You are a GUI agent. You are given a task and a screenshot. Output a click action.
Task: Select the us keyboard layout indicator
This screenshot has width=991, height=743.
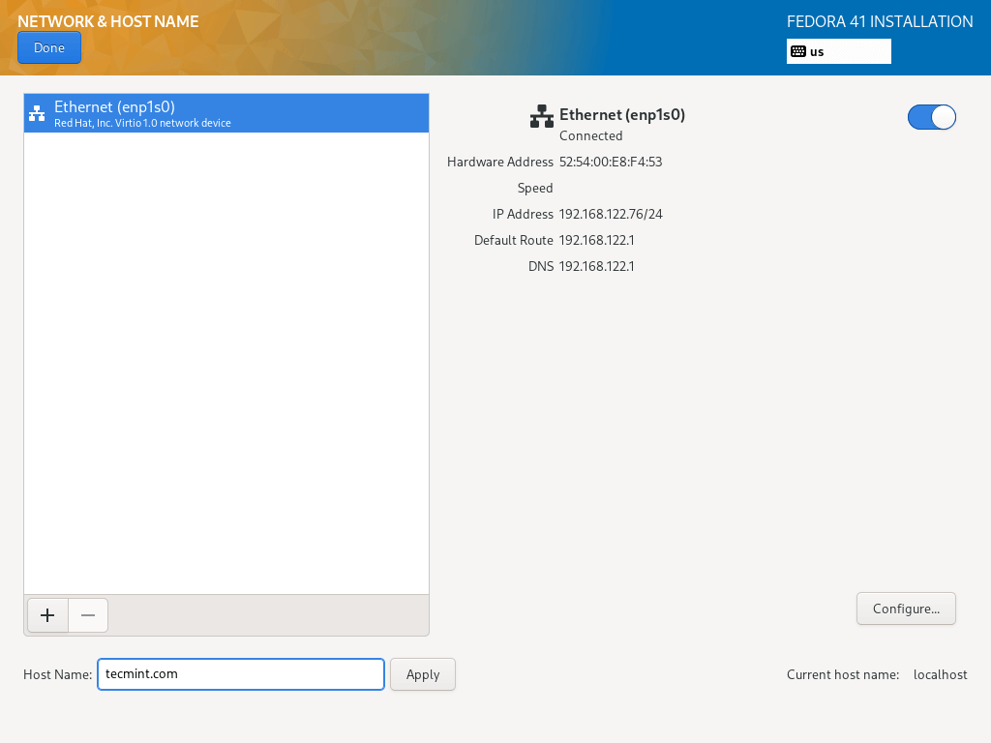click(838, 51)
